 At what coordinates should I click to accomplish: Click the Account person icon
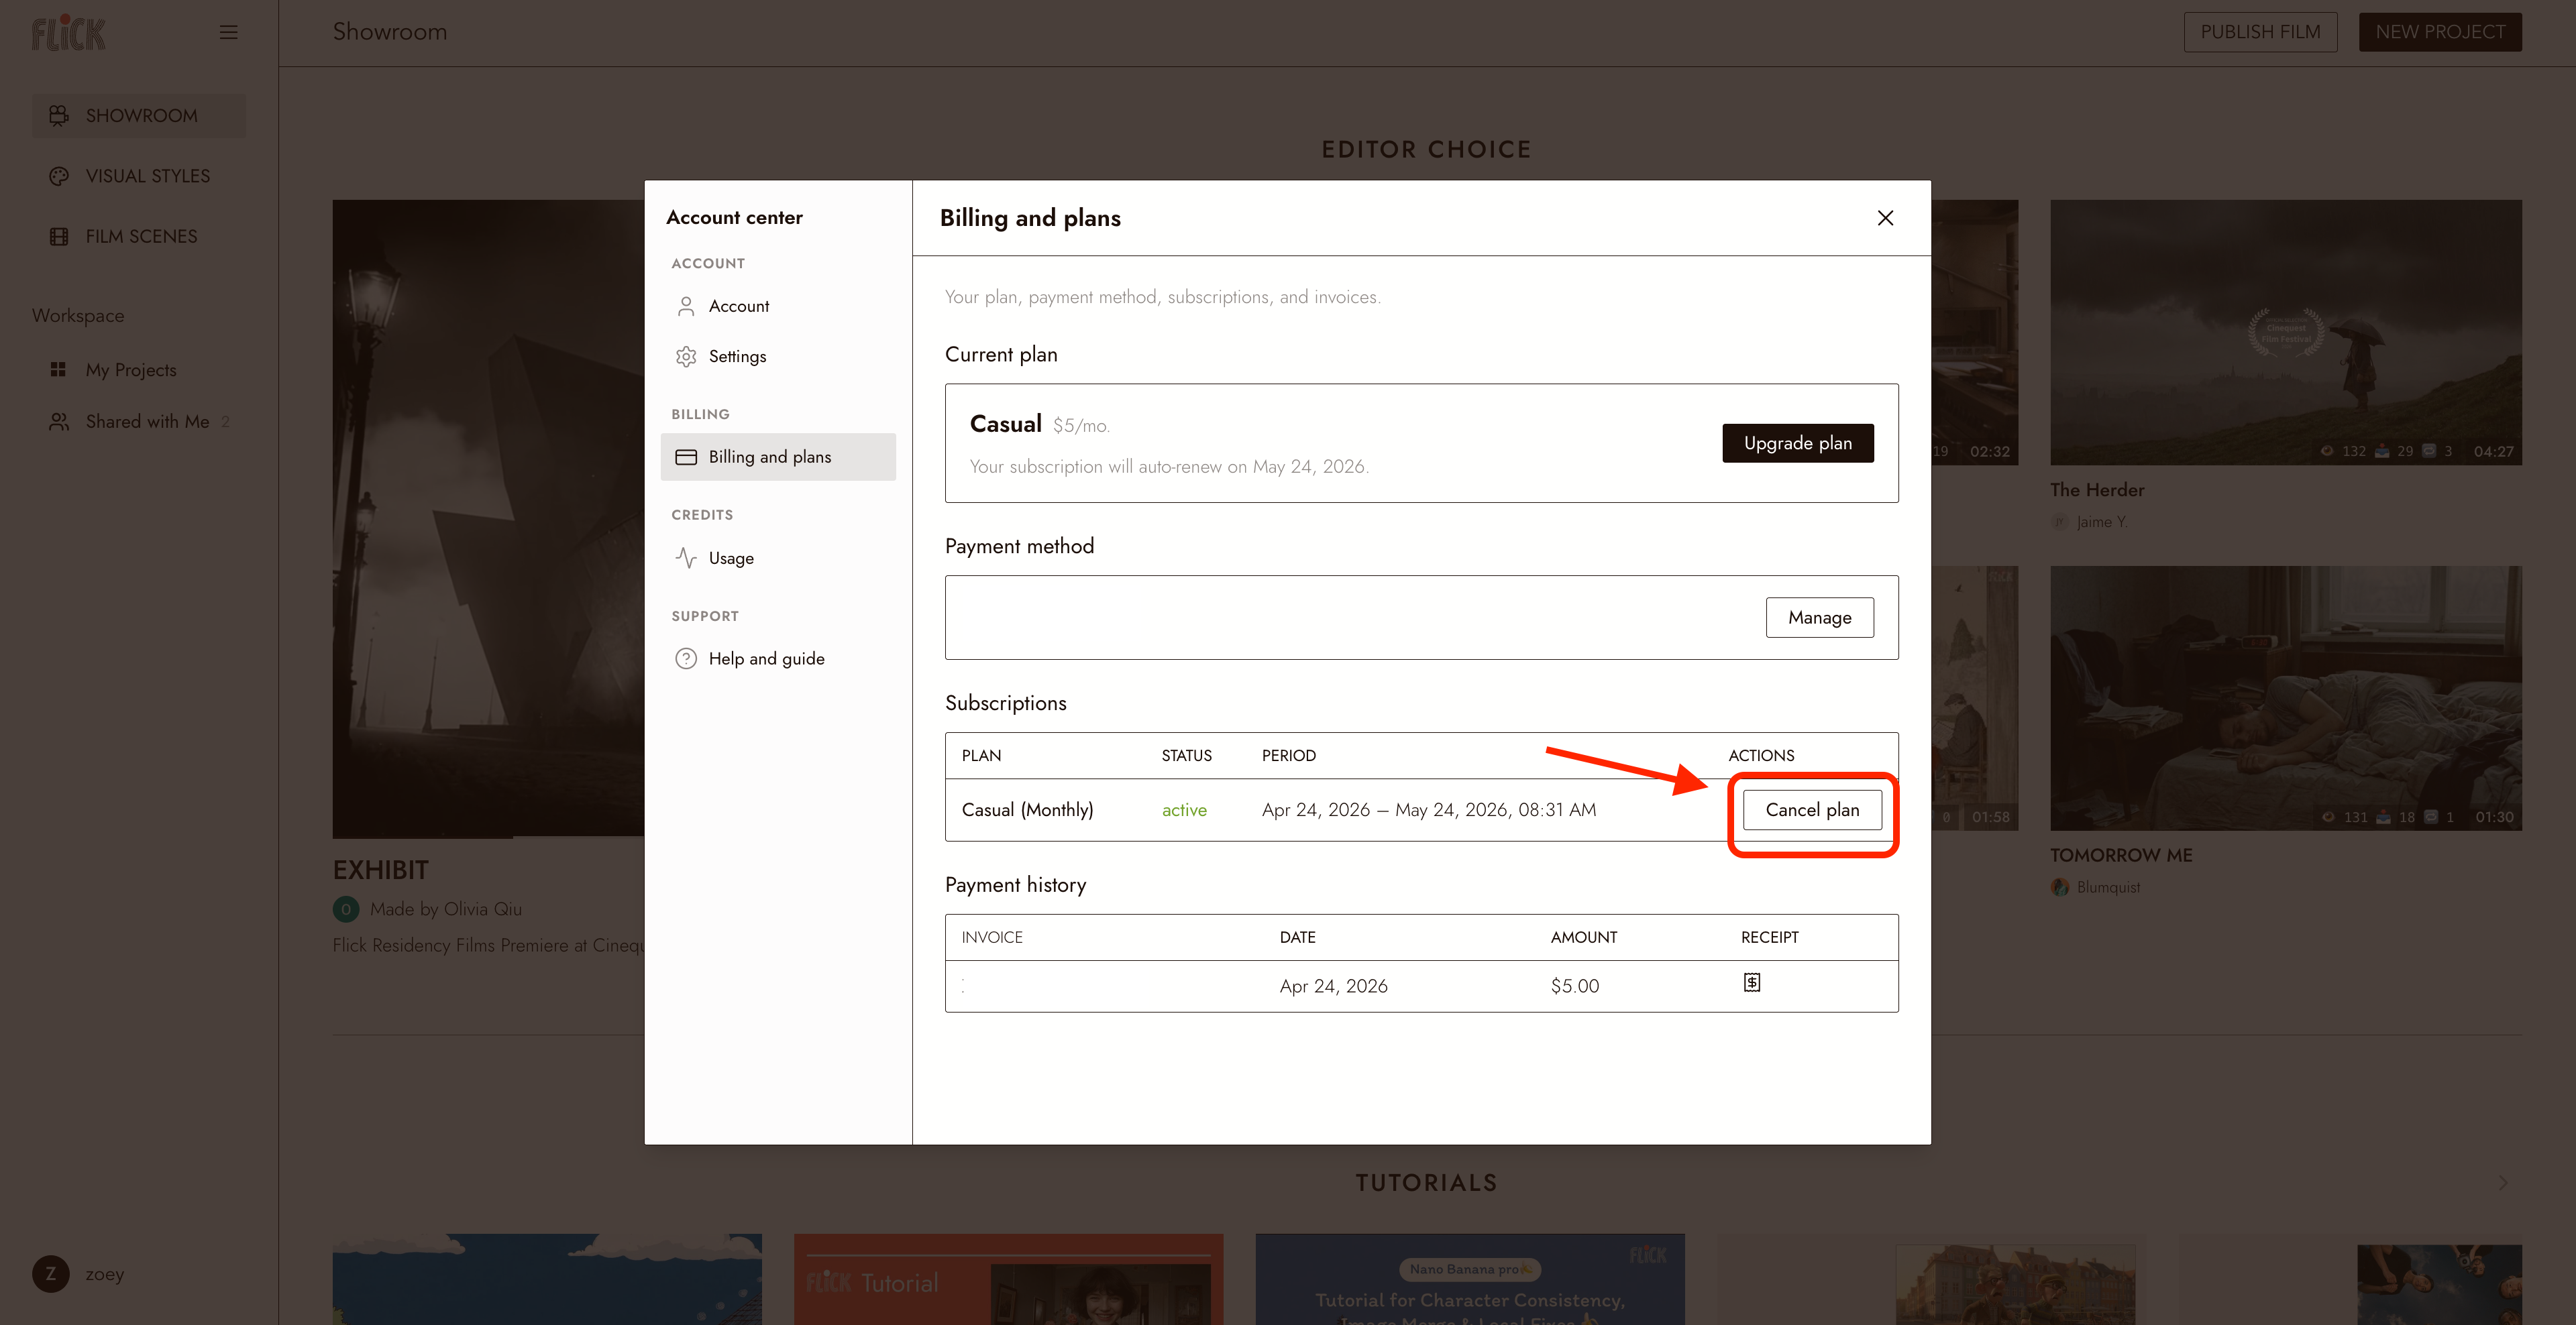[686, 306]
